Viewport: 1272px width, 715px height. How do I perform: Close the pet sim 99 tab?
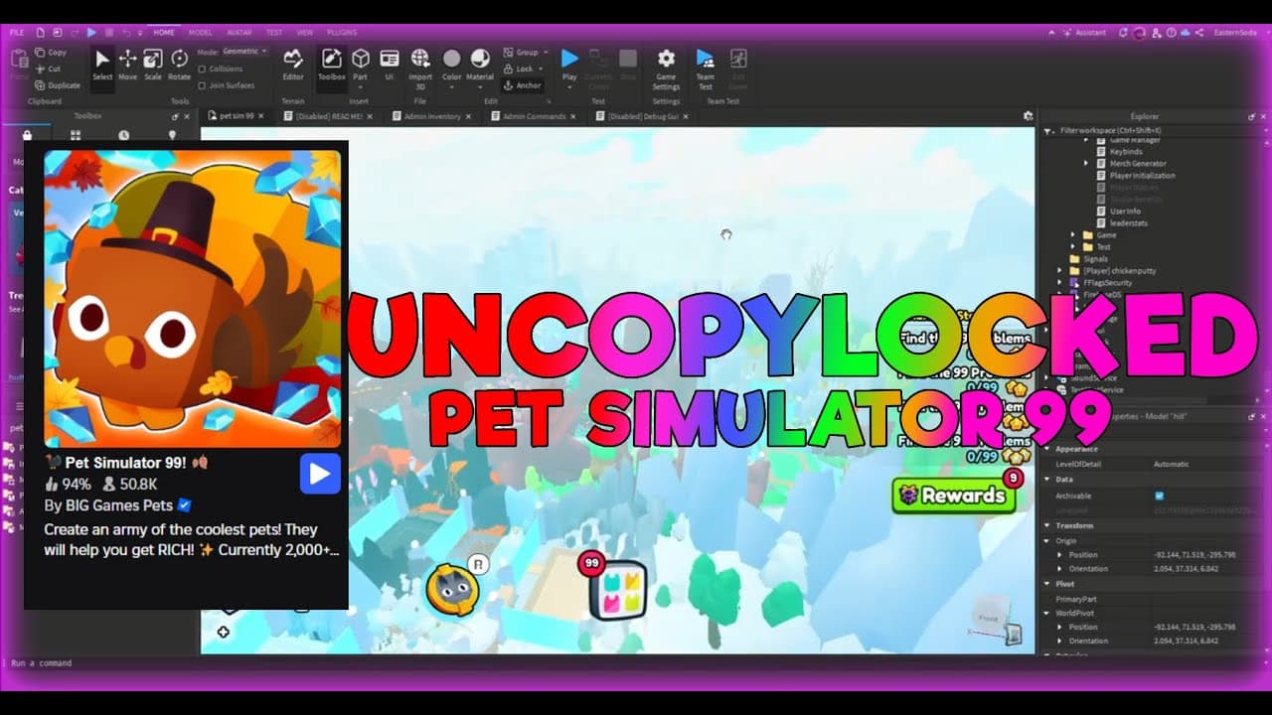(x=261, y=116)
